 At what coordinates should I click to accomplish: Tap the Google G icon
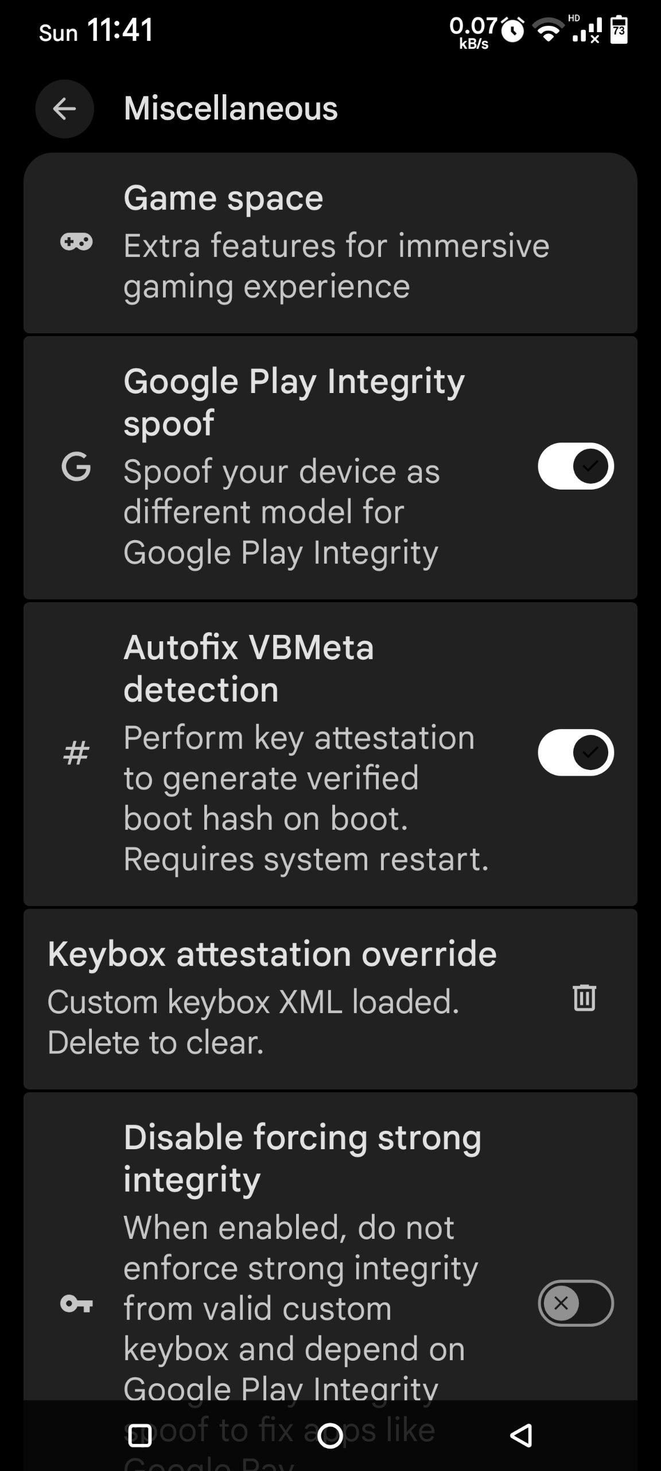tap(76, 466)
